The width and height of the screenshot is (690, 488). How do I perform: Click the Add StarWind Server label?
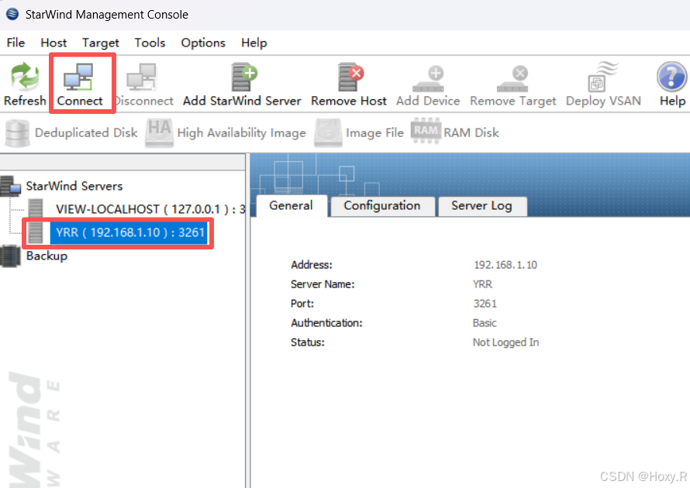pos(242,101)
